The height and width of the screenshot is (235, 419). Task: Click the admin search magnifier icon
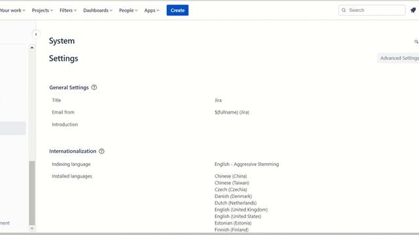click(x=416, y=42)
